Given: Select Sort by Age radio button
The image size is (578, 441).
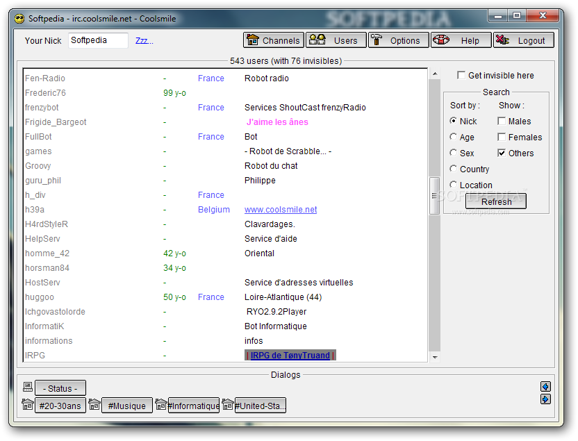Looking at the screenshot, I should [454, 137].
